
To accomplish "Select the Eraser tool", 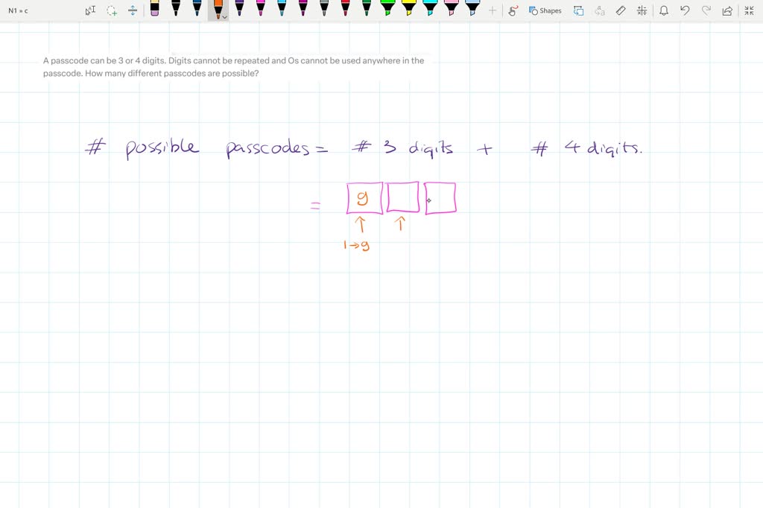I will coord(155,10).
